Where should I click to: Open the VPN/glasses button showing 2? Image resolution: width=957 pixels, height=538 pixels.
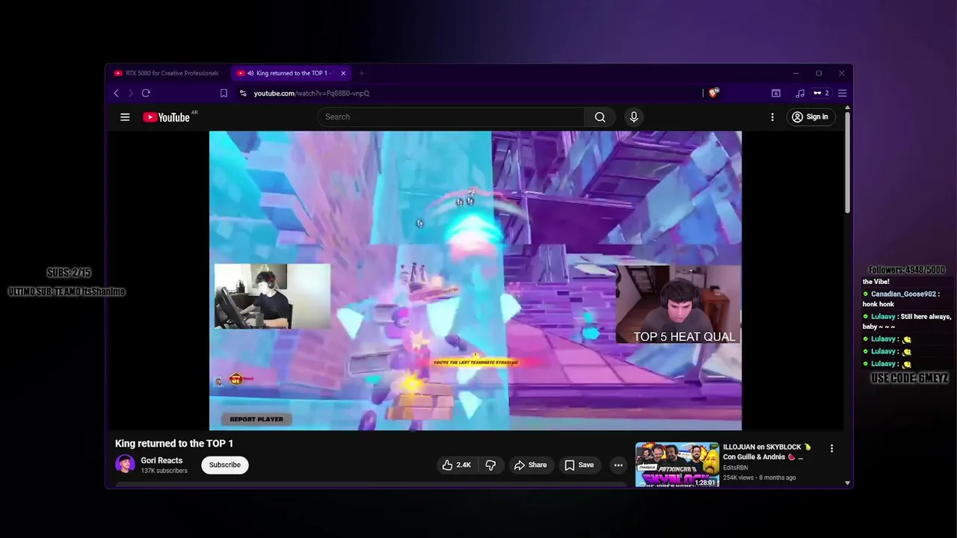[x=821, y=93]
